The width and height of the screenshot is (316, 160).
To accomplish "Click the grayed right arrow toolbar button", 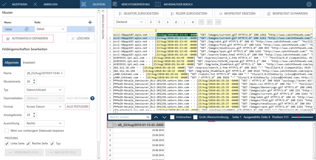I will tap(218, 22).
